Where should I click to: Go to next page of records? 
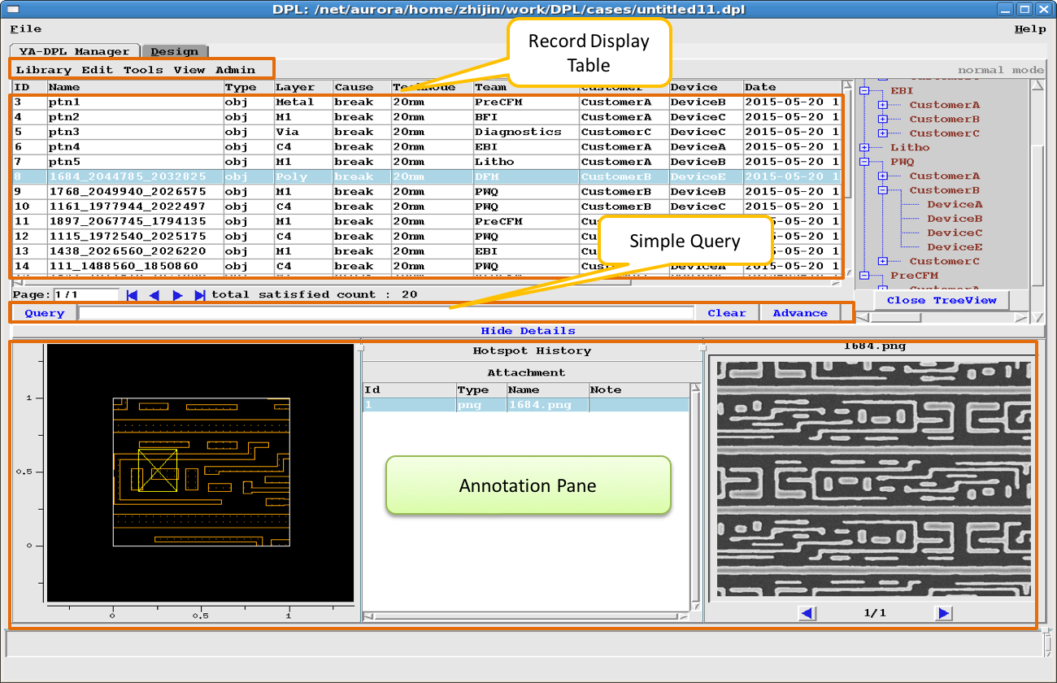click(x=177, y=295)
